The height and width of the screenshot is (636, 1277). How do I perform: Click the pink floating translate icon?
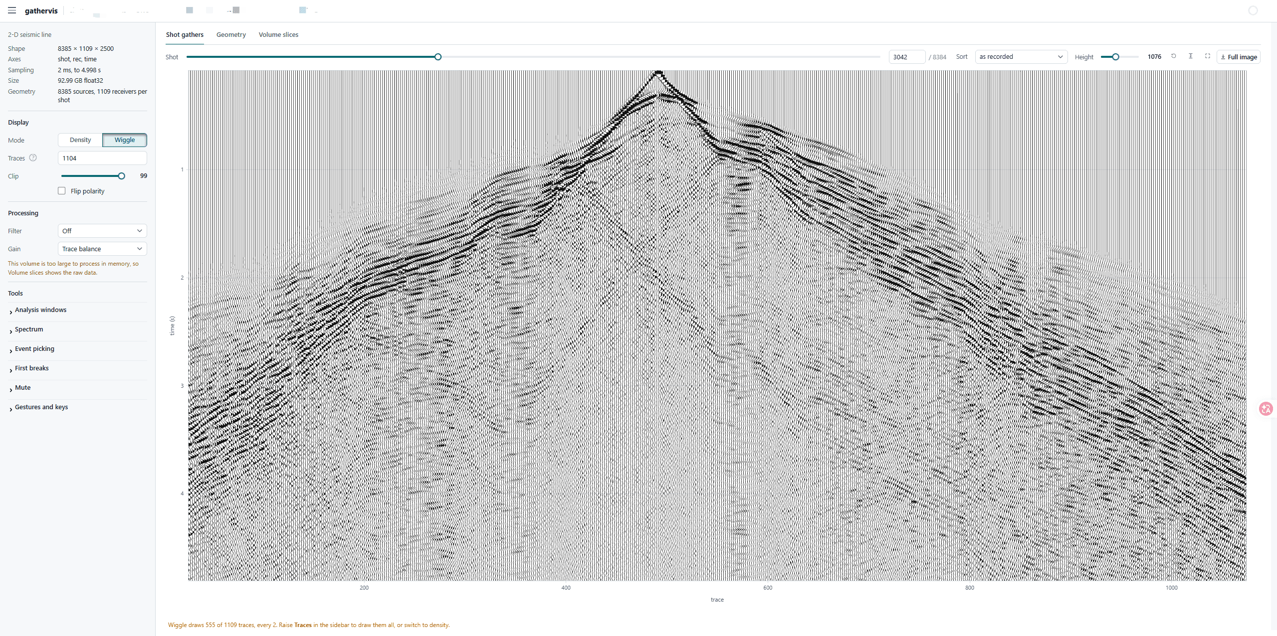(x=1266, y=409)
